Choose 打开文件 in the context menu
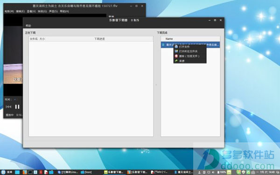Screen dimensions: 280x175 point(184,47)
